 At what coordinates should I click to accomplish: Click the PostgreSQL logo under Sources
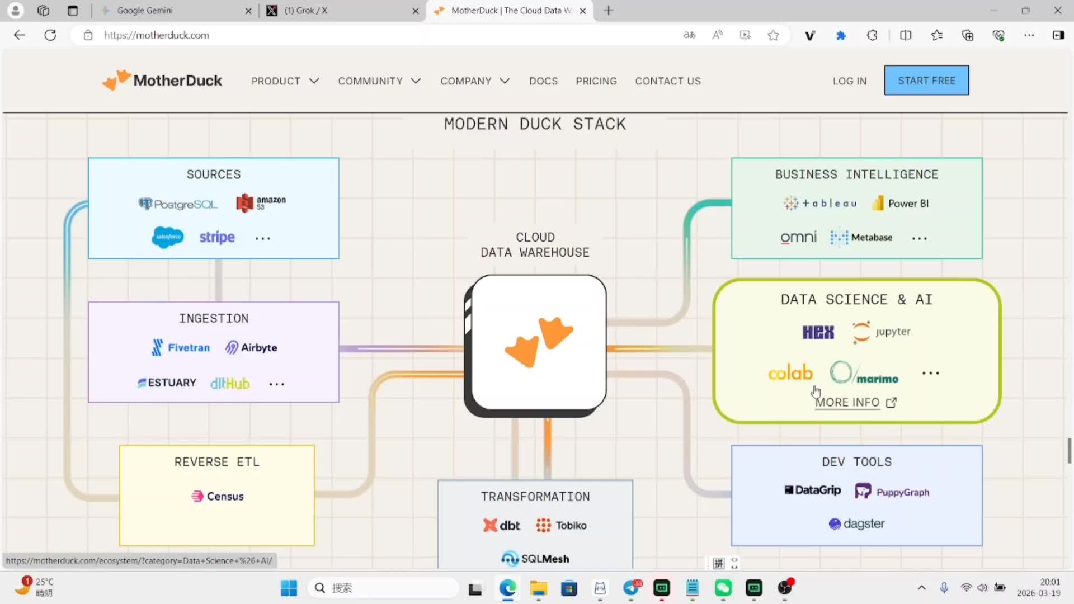pos(178,204)
